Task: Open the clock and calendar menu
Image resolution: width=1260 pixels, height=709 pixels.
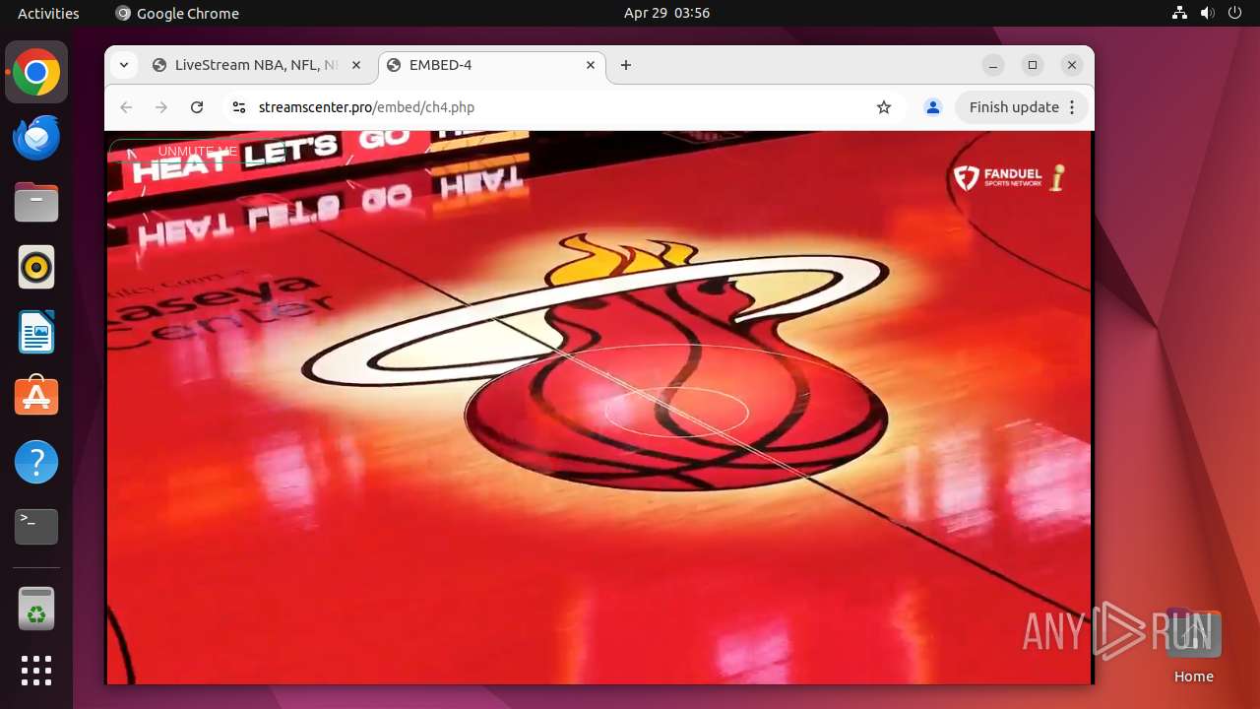Action: pyautogui.click(x=666, y=13)
